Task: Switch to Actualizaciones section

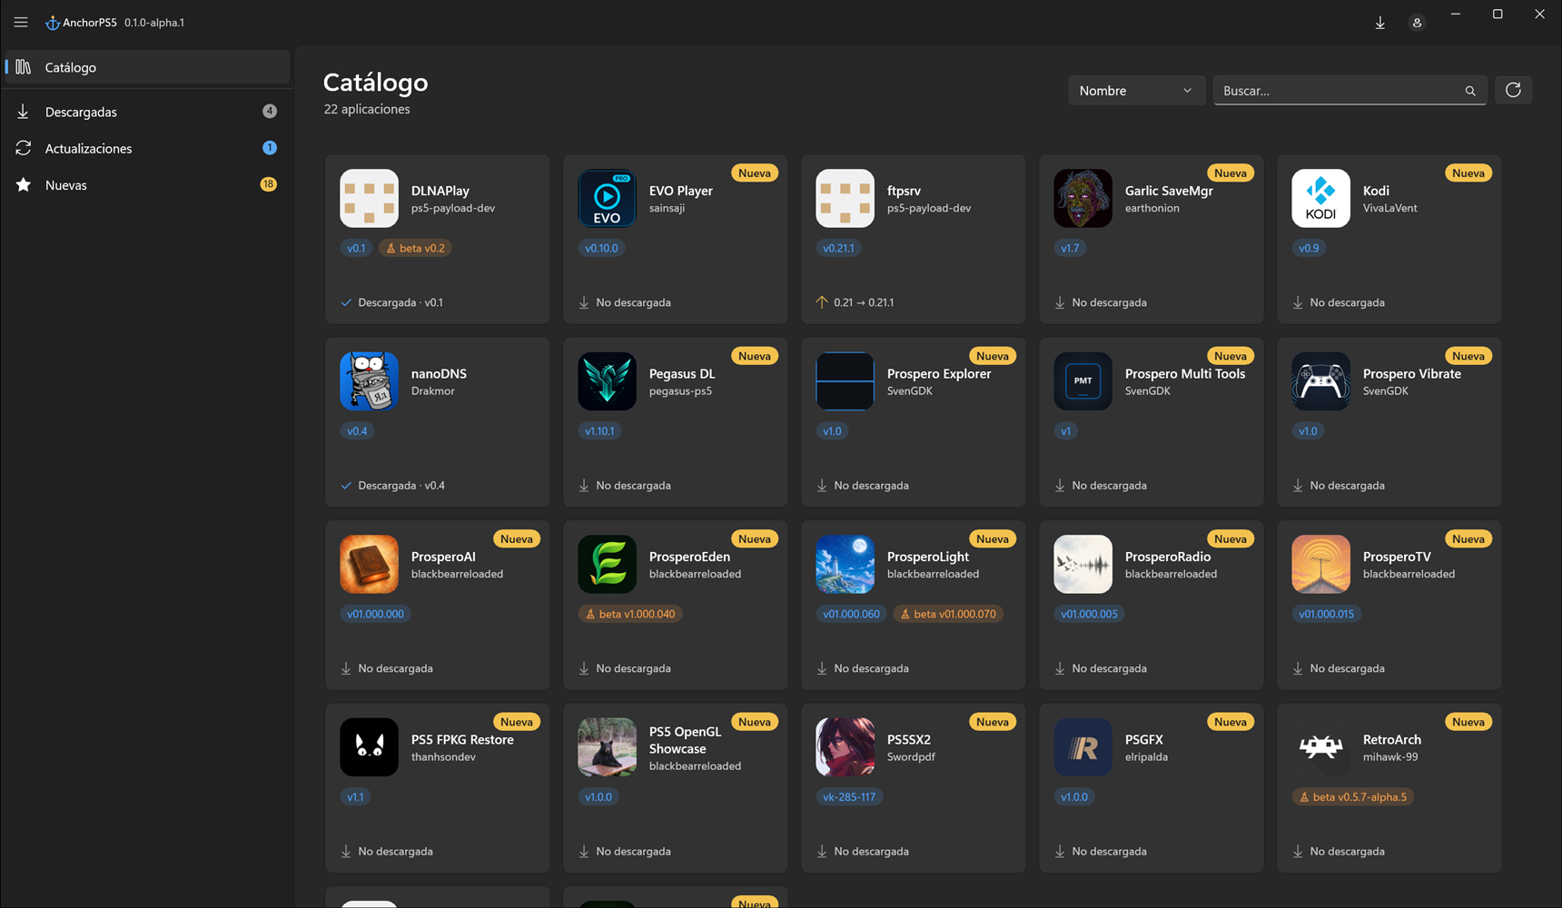Action: 147,148
